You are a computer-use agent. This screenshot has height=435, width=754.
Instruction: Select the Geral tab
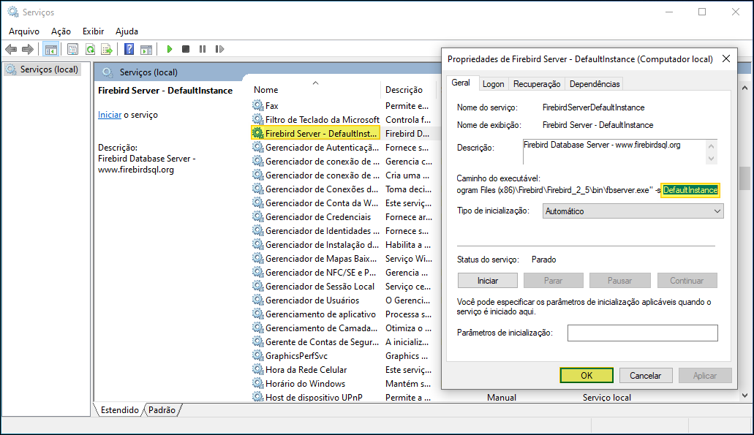461,83
